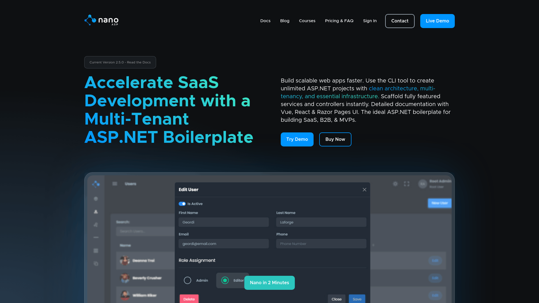Go to the Blog section
This screenshot has width=539, height=303.
coord(285,21)
